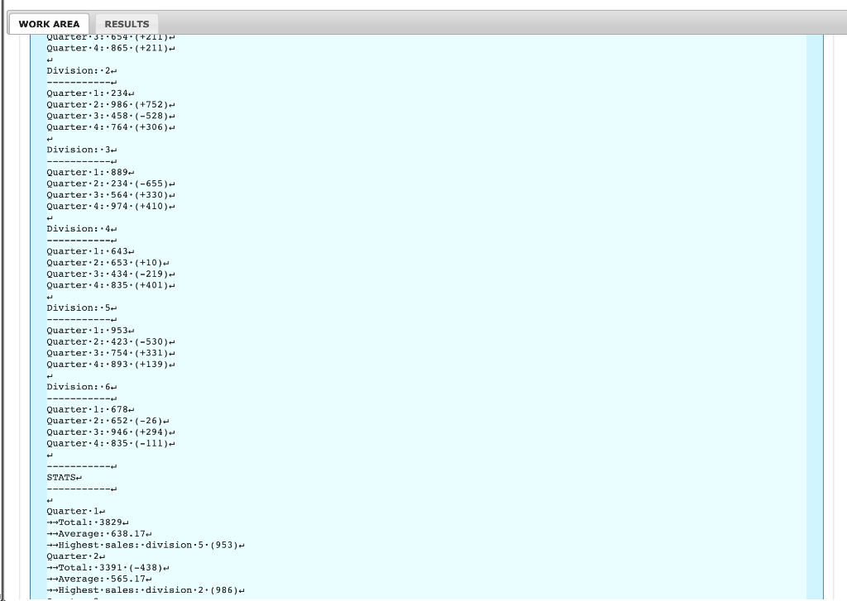Click the 'Quarter 2: 423 (-530)' line
The height and width of the screenshot is (601, 847).
coord(109,341)
